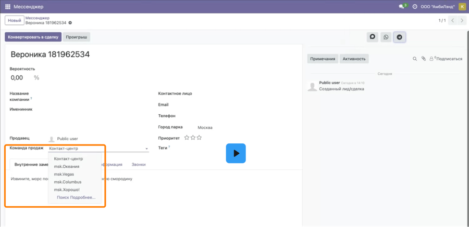This screenshot has width=469, height=227.
Task: Expand the Команда продаж dropdown arrow
Action: (146, 149)
